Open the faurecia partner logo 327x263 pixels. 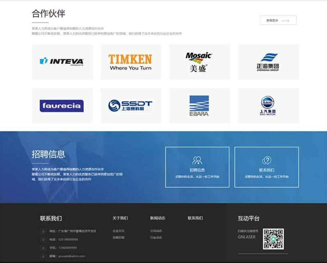[x=62, y=106]
